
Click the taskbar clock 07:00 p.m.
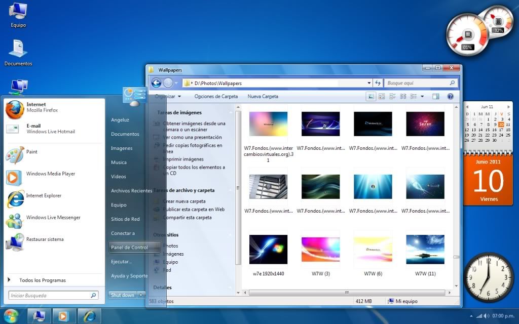point(503,316)
